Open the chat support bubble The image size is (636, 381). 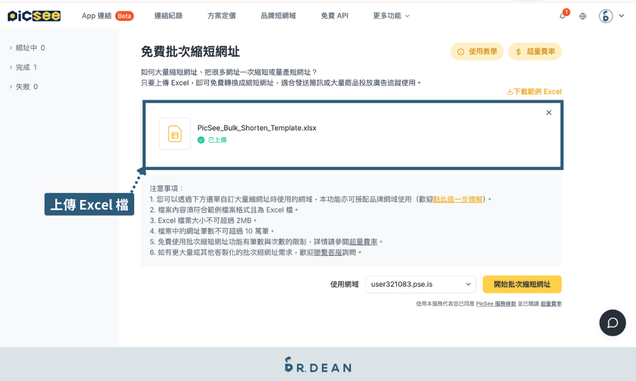[x=612, y=323]
